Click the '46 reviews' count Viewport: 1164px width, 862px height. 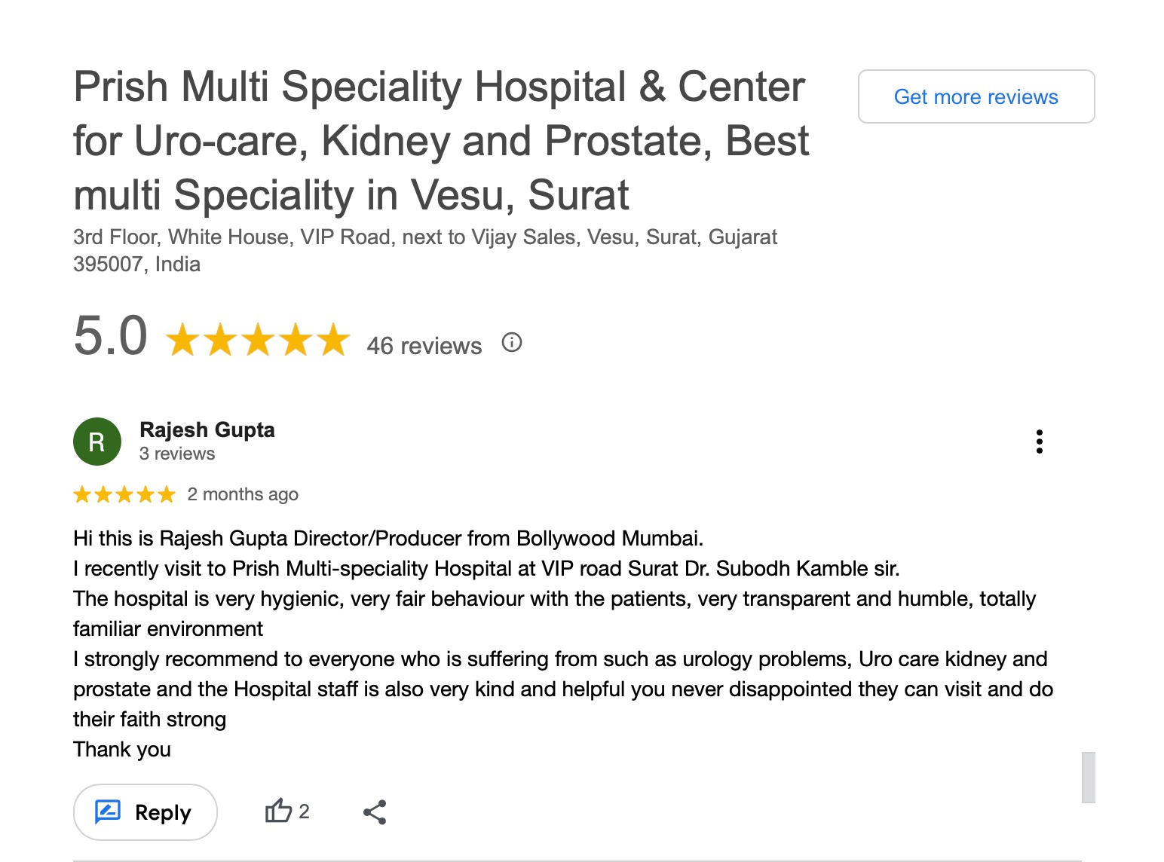tap(424, 346)
